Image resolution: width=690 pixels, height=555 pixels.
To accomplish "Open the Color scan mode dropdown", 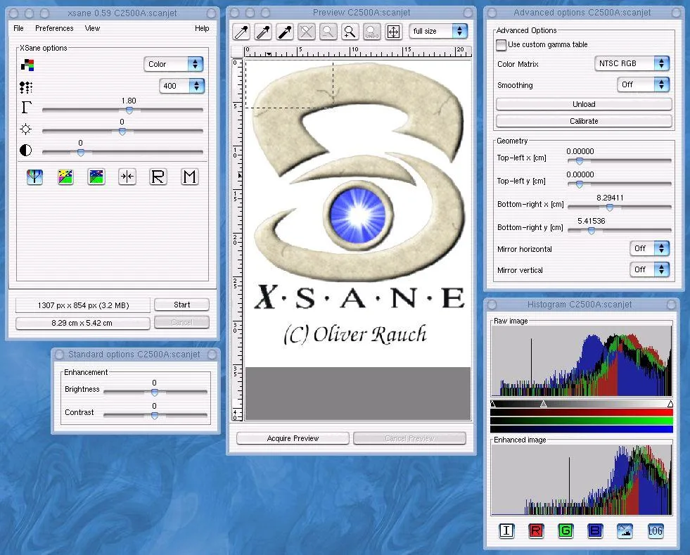I will click(x=174, y=64).
